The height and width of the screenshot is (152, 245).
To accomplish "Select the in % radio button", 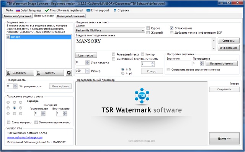I will (x=122, y=69).
